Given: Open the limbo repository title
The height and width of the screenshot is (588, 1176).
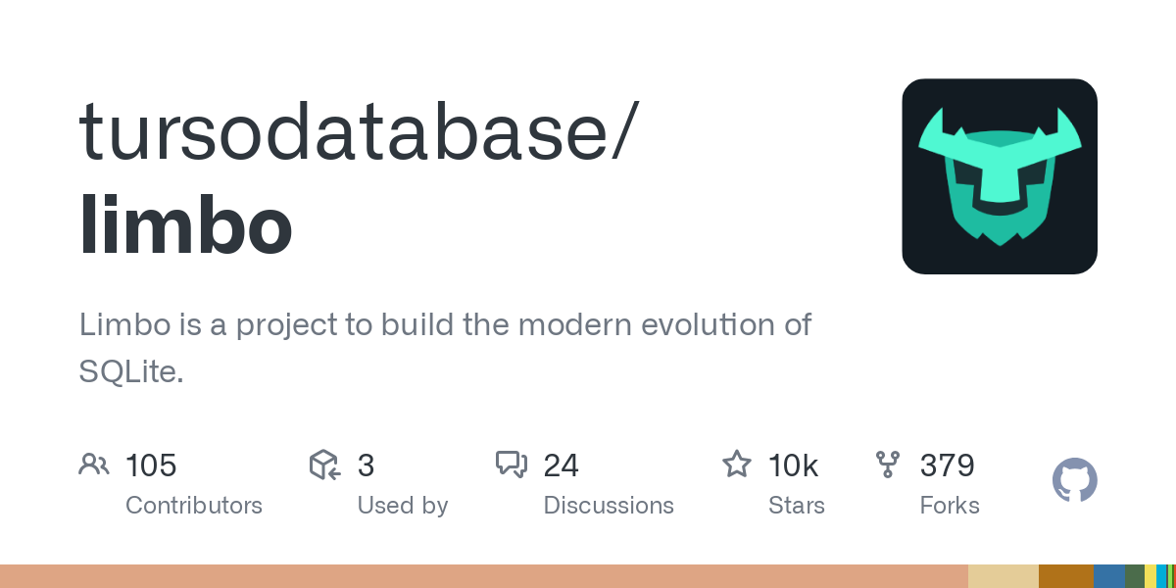Looking at the screenshot, I should [186, 224].
